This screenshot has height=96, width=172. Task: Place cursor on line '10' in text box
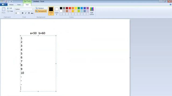point(22,73)
